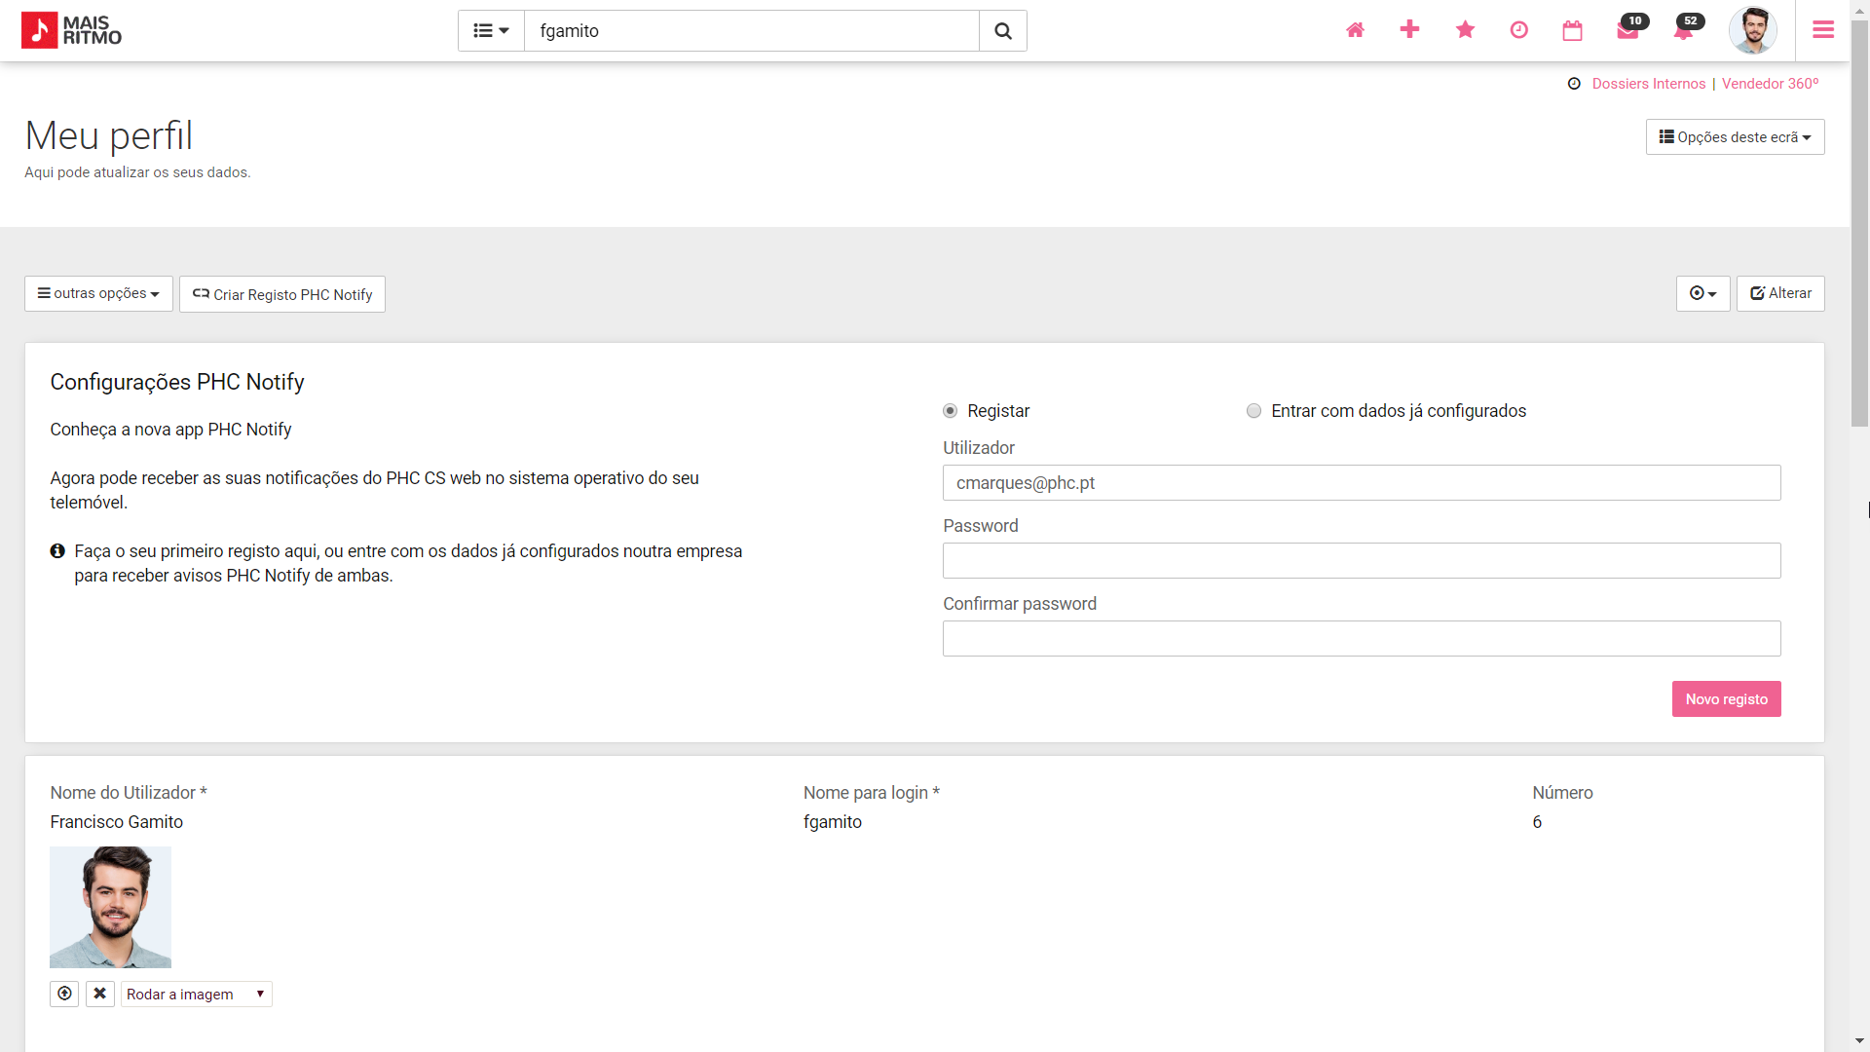Viewport: 1870px width, 1052px height.
Task: Click the Francisco Gamito name text
Action: click(116, 822)
